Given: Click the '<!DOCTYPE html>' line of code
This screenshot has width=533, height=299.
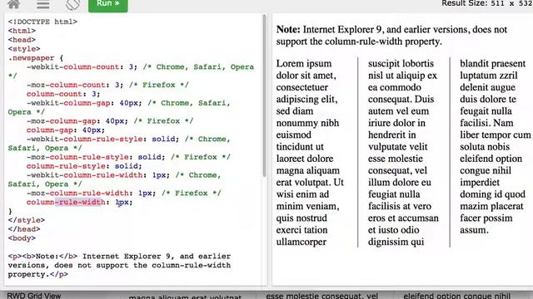Looking at the screenshot, I should [42, 22].
